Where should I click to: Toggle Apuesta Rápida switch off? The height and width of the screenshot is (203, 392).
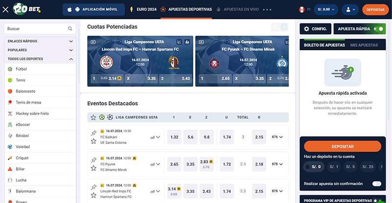click(x=379, y=29)
